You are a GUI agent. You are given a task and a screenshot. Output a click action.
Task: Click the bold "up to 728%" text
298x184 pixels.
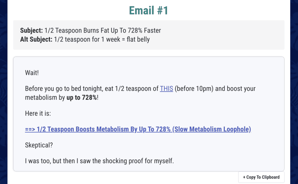[81, 97]
